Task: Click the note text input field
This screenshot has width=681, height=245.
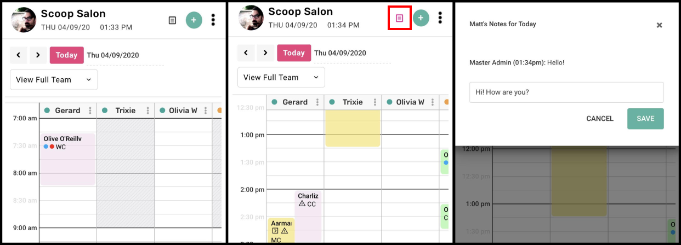Action: coord(566,92)
